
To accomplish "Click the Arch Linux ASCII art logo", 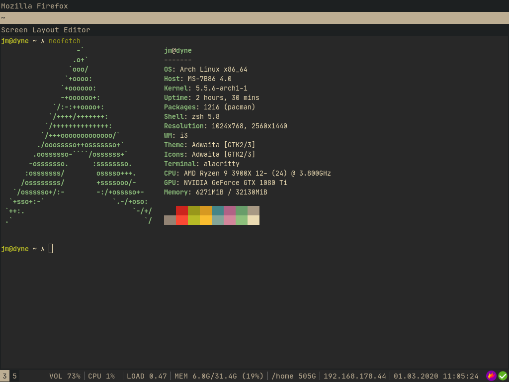I will [79, 135].
